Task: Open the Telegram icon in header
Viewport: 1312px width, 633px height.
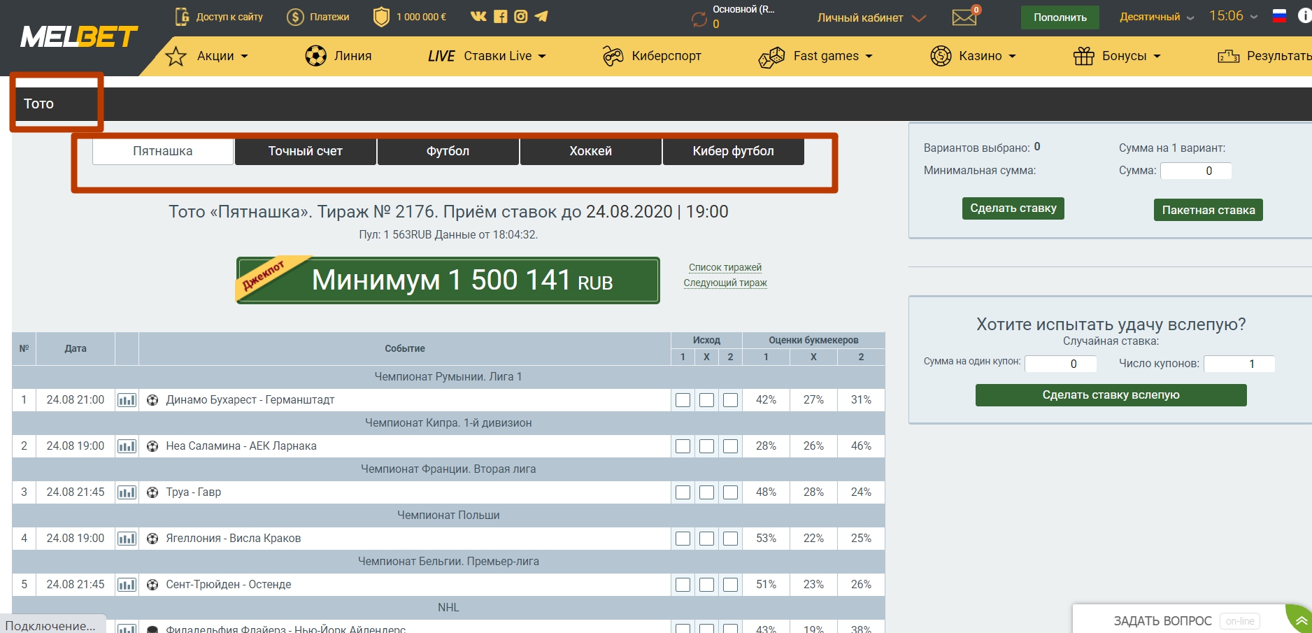Action: coord(541,16)
